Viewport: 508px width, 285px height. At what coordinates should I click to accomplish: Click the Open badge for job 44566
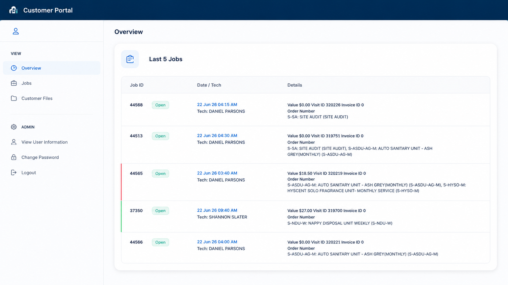click(x=160, y=242)
